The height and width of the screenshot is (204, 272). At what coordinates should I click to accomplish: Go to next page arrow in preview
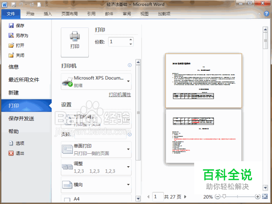(x=185, y=197)
